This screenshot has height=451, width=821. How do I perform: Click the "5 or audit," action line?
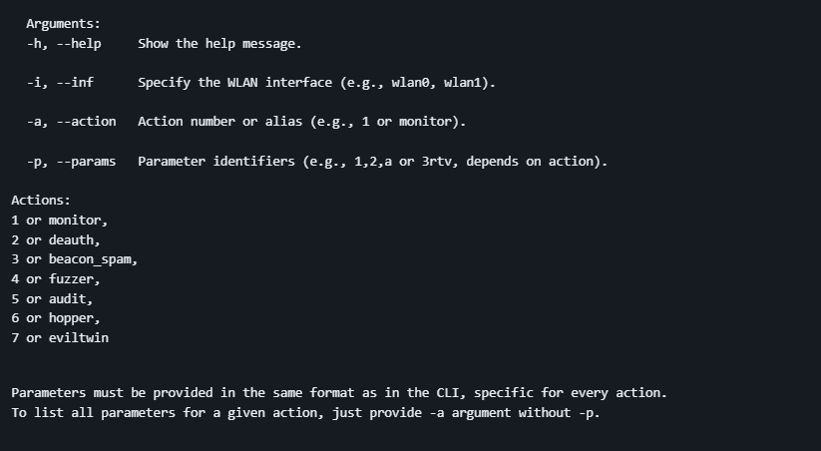tap(52, 298)
